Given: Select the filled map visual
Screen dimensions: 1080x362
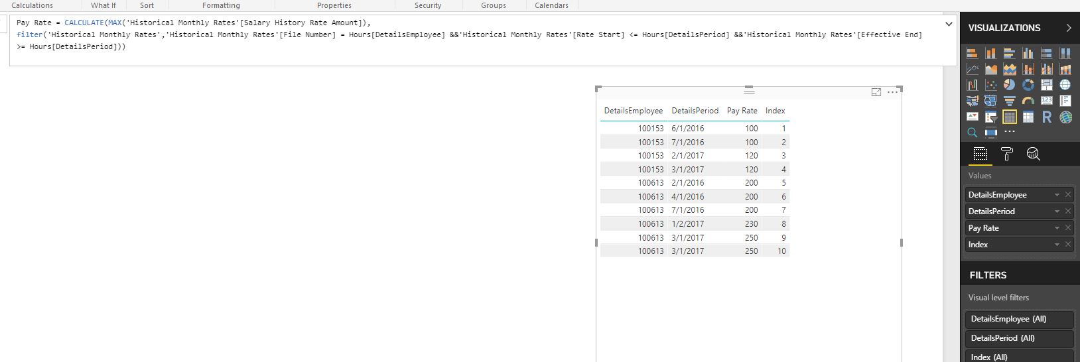Looking at the screenshot, I should tap(973, 101).
